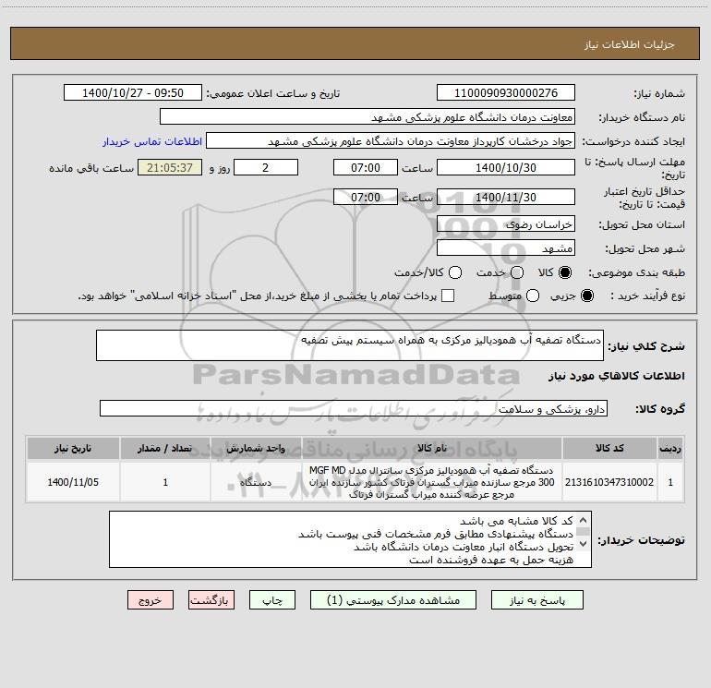This screenshot has width=711, height=688.
Task: Click the ایجاد کننده درخواست field
Action: coord(391,141)
